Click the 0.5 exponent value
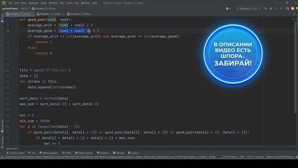The image size is (298, 168). [x=96, y=31]
